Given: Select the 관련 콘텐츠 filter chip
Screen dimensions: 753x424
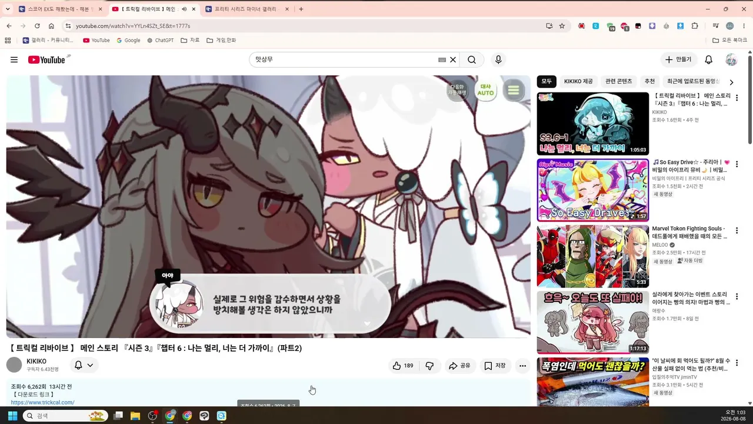Looking at the screenshot, I should (619, 81).
